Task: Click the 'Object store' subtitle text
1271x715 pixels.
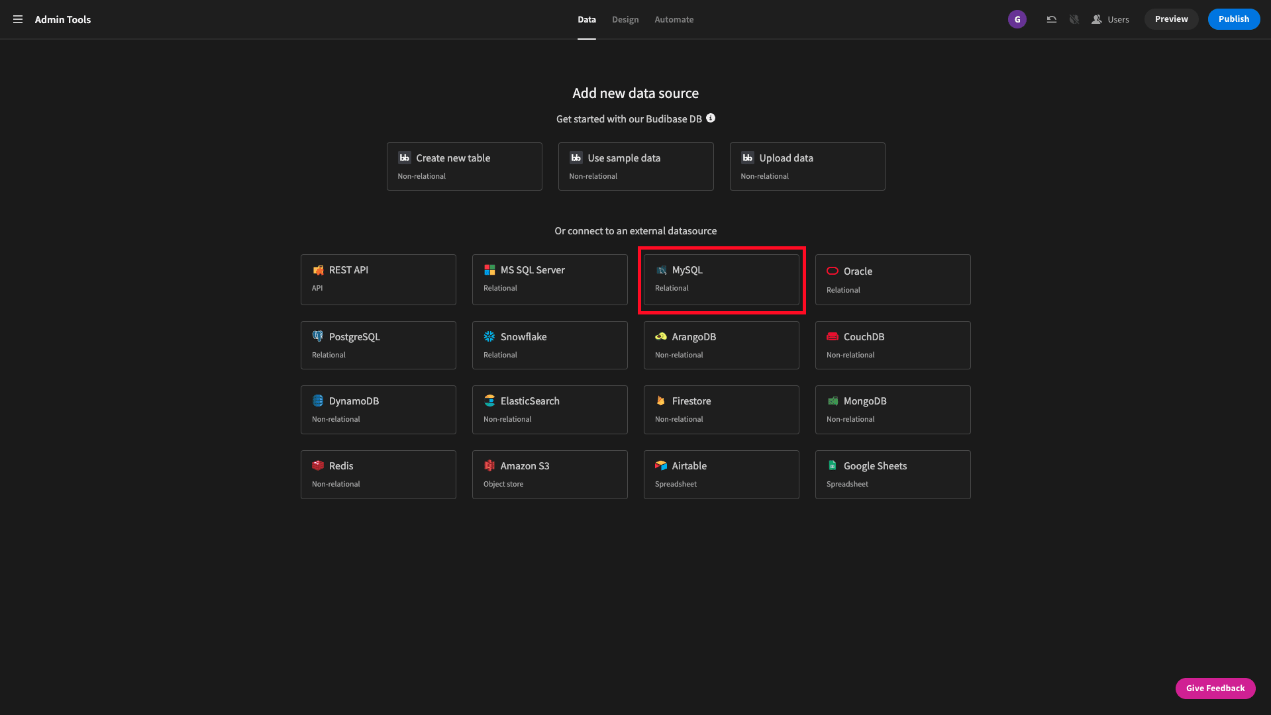Action: click(x=503, y=484)
